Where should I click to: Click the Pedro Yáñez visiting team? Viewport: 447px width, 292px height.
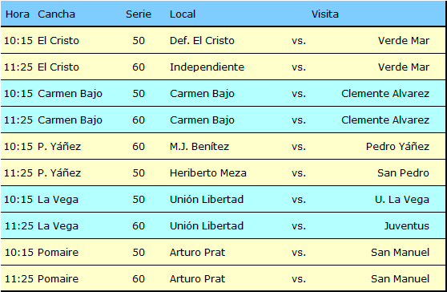tap(397, 147)
